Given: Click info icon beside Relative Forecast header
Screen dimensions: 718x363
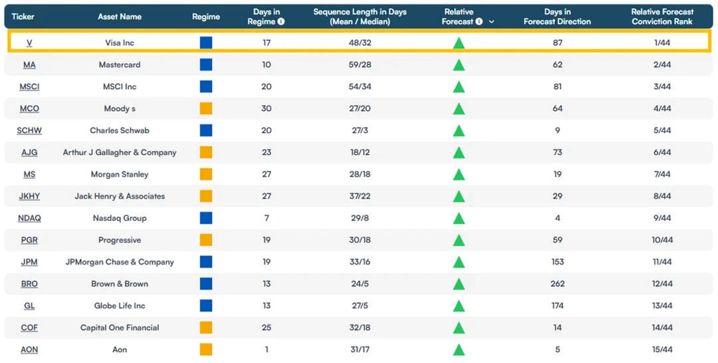Looking at the screenshot, I should pos(479,21).
